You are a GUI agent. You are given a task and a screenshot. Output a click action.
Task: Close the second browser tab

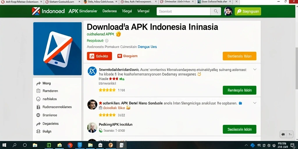[79, 2]
